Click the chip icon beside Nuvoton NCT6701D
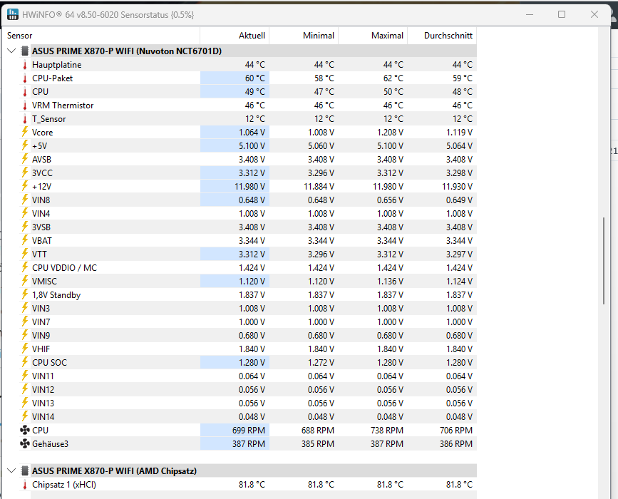The height and width of the screenshot is (499, 618). (x=25, y=51)
